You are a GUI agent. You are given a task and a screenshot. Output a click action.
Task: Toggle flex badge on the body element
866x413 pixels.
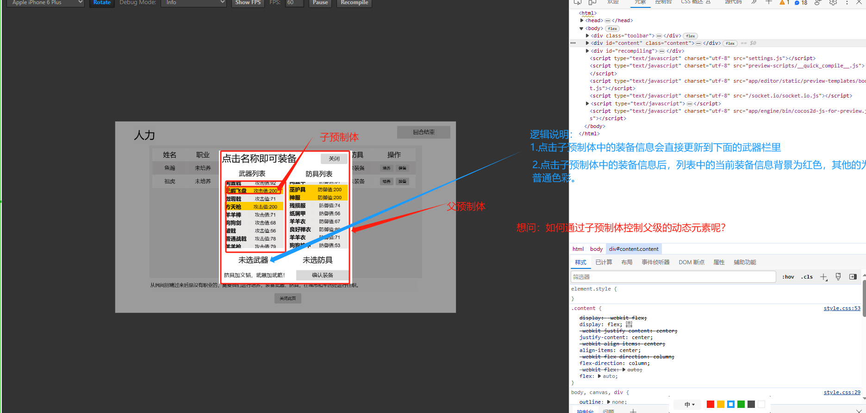pos(612,29)
